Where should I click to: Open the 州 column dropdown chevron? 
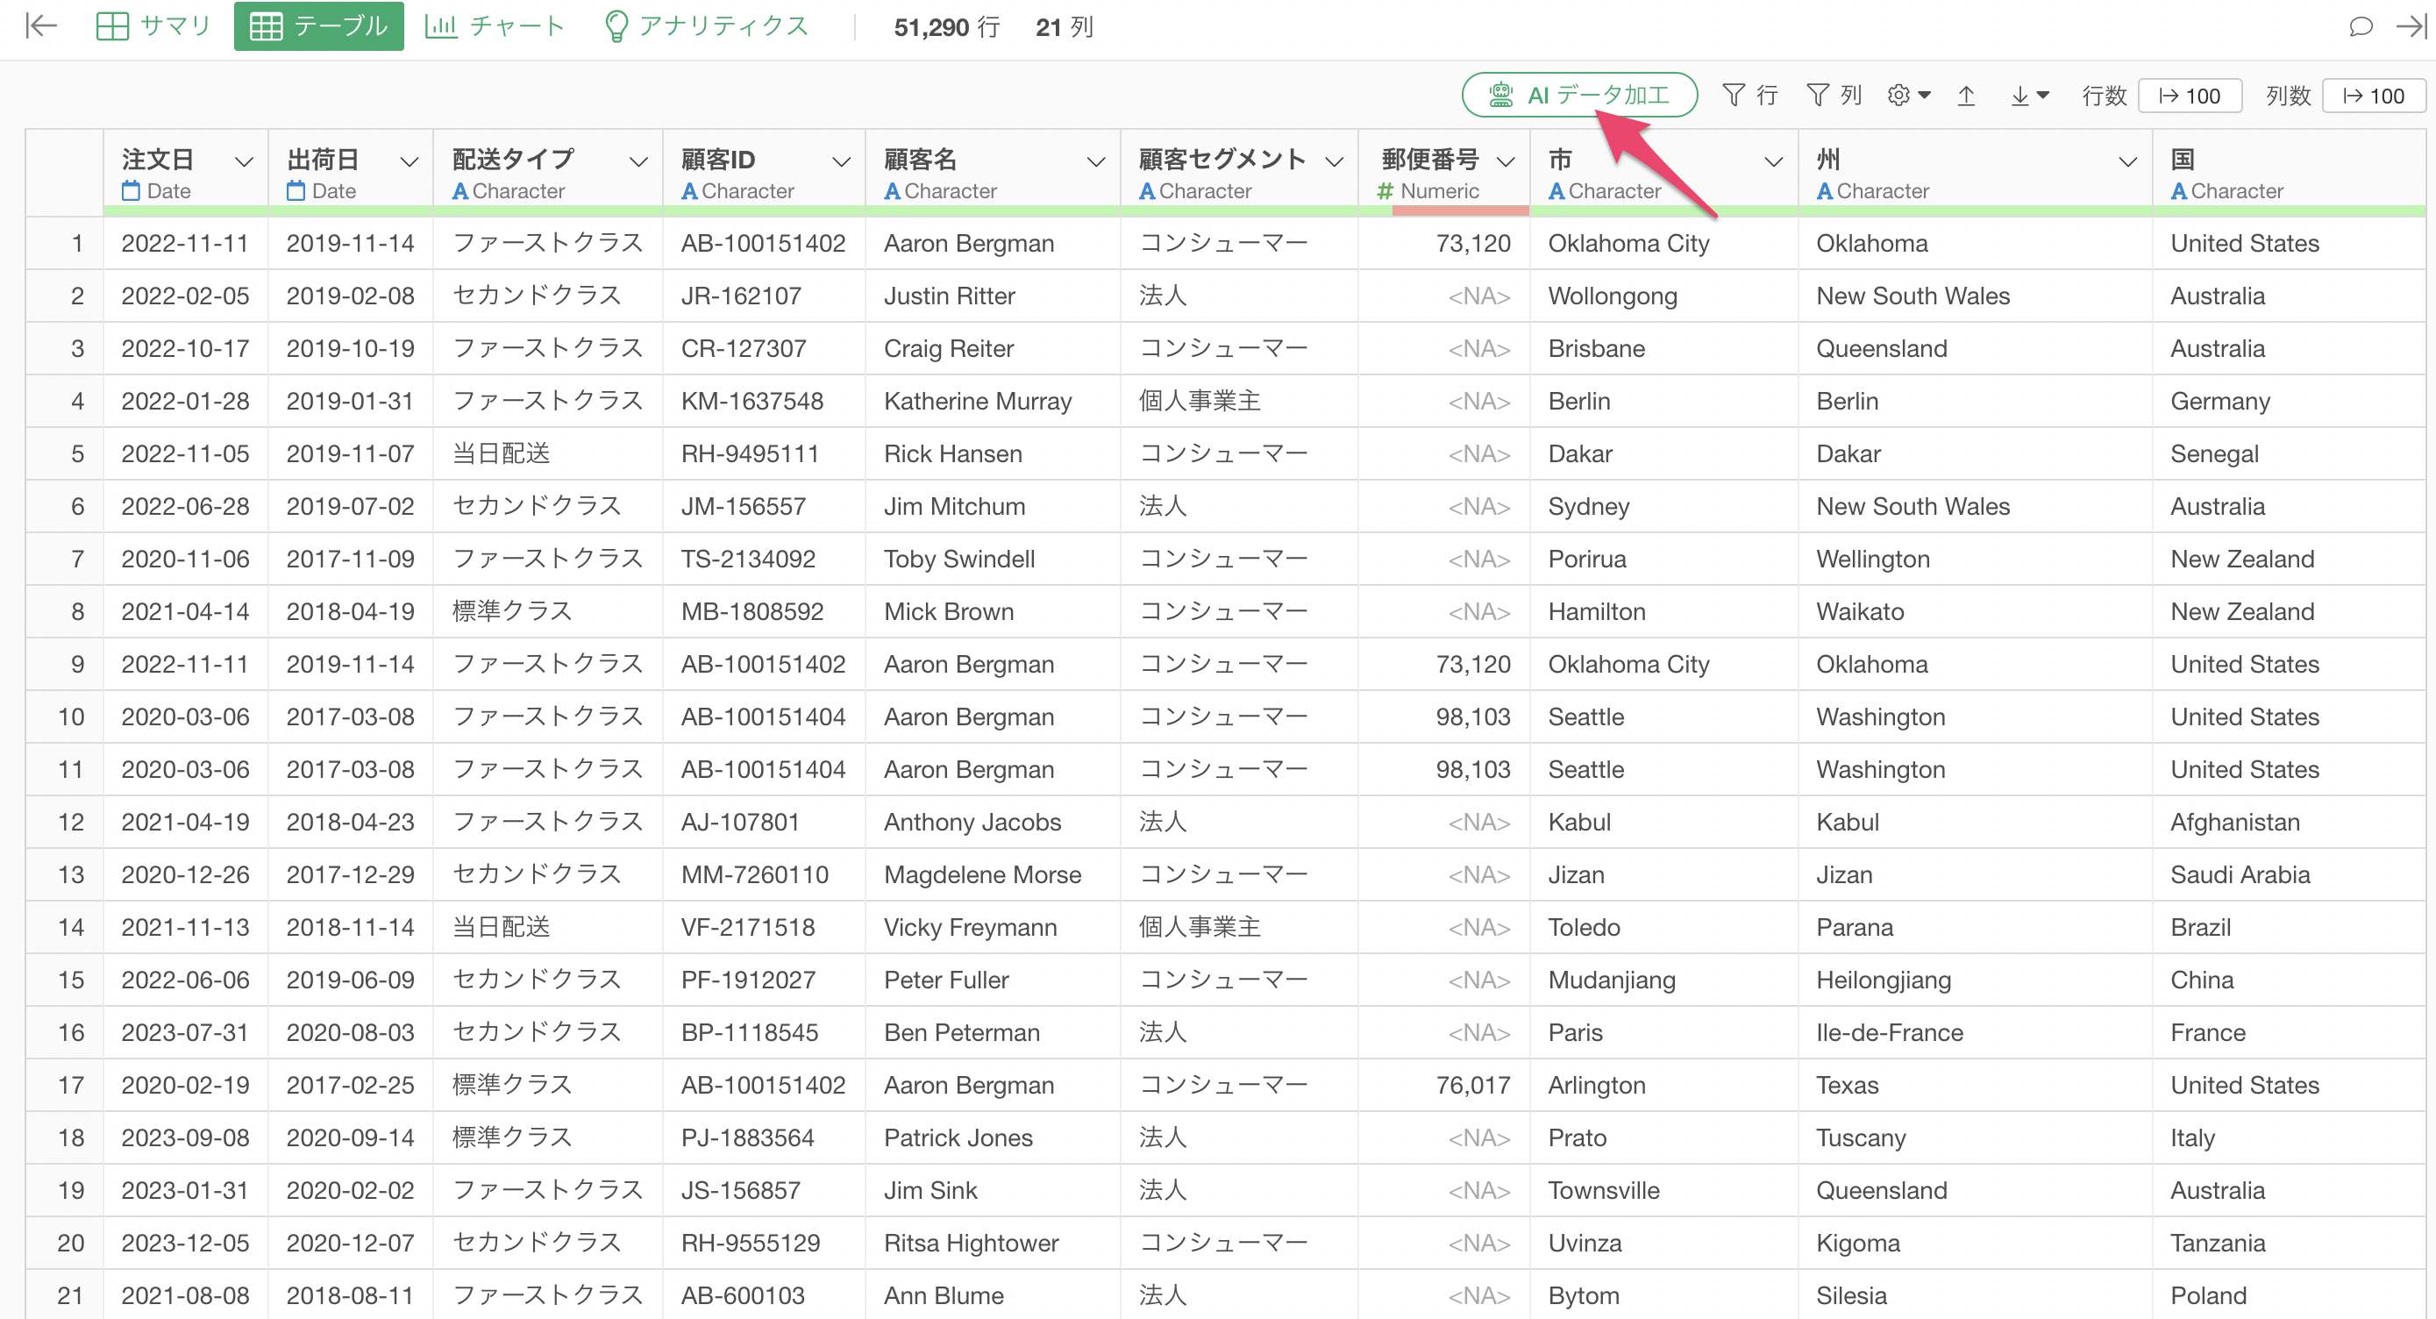[x=2127, y=161]
